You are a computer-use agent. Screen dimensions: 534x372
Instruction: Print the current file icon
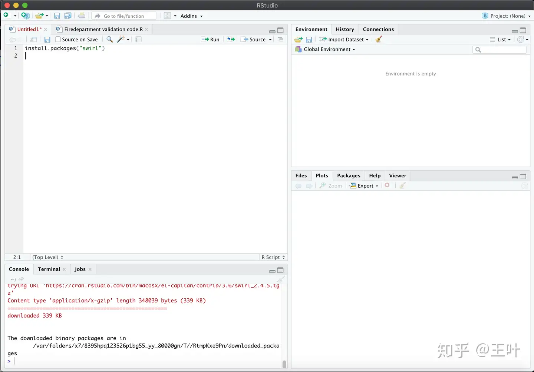point(82,16)
